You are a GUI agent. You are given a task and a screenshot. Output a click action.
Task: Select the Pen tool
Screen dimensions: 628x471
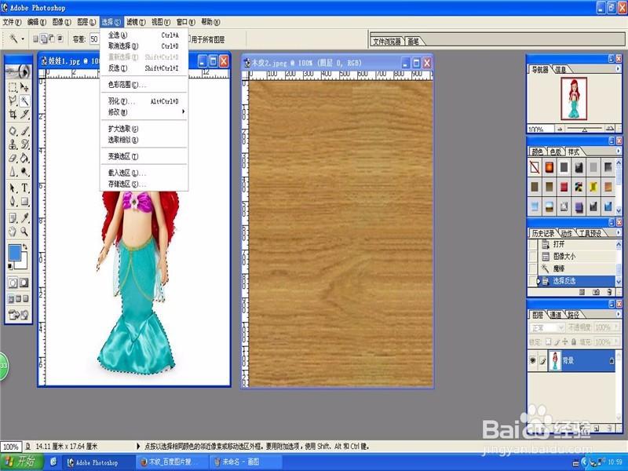point(13,202)
